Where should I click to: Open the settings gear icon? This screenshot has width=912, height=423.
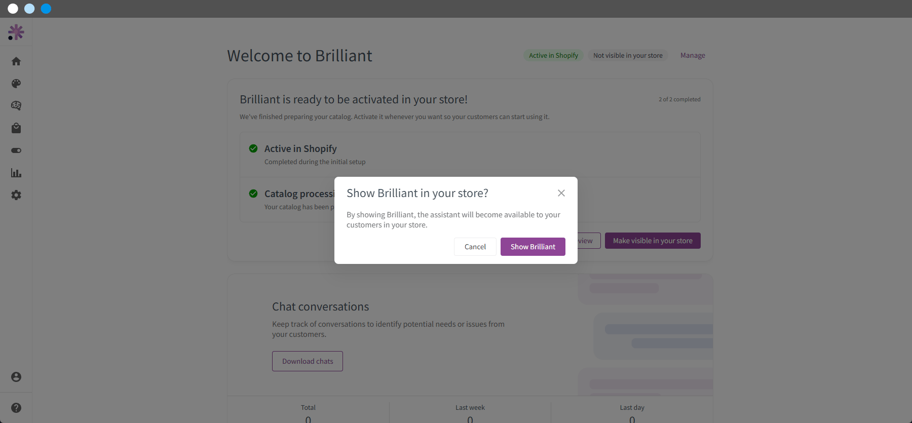point(16,195)
